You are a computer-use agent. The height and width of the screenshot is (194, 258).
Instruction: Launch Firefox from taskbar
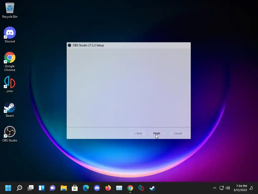coord(108,188)
